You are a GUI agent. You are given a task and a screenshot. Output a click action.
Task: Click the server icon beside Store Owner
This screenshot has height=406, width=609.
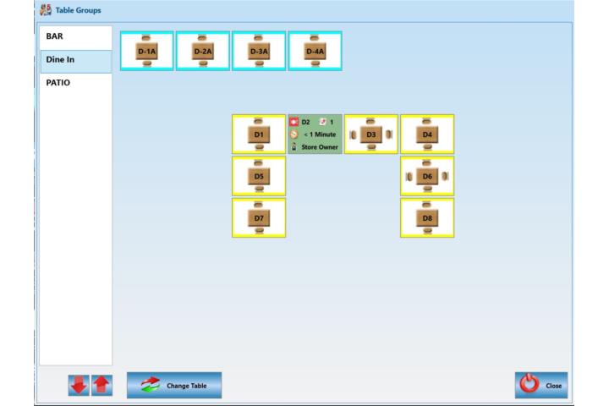[x=294, y=147]
